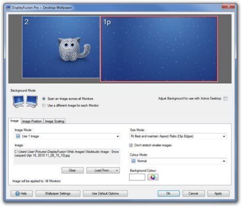This screenshot has height=207, width=242.
Task: Switch to the Image Position tab
Action: (x=32, y=121)
